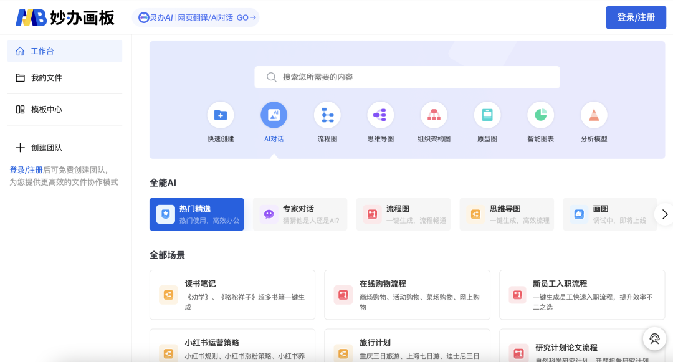This screenshot has width=673, height=362.
Task: Open the 快速创建 quick create icon
Action: (x=221, y=115)
